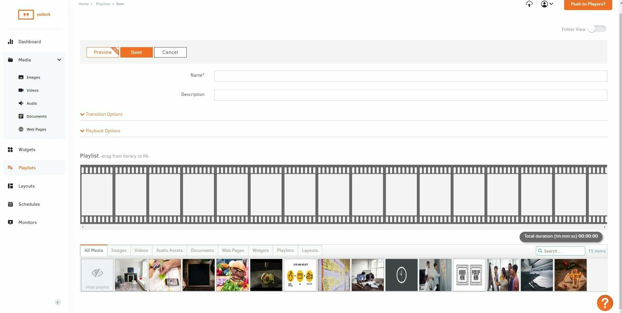Open Web Pages via its globe icon
The image size is (622, 313).
click(21, 129)
